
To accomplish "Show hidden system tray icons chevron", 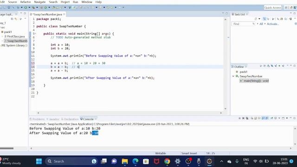I will (x=221, y=161).
